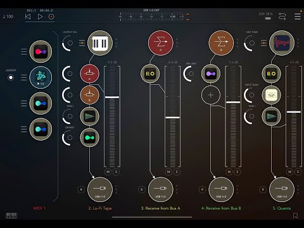Open USB 1+2 output node on Bus A channel

tap(161, 189)
